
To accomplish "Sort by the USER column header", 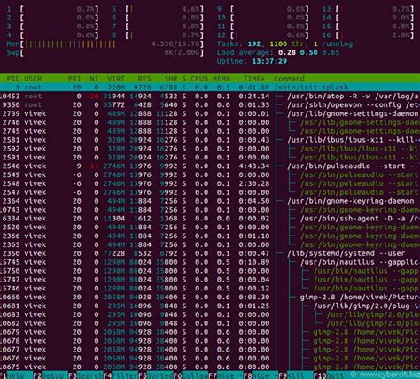I will [x=33, y=79].
